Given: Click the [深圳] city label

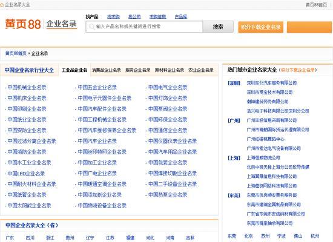Looking at the screenshot, I should pos(234,83).
